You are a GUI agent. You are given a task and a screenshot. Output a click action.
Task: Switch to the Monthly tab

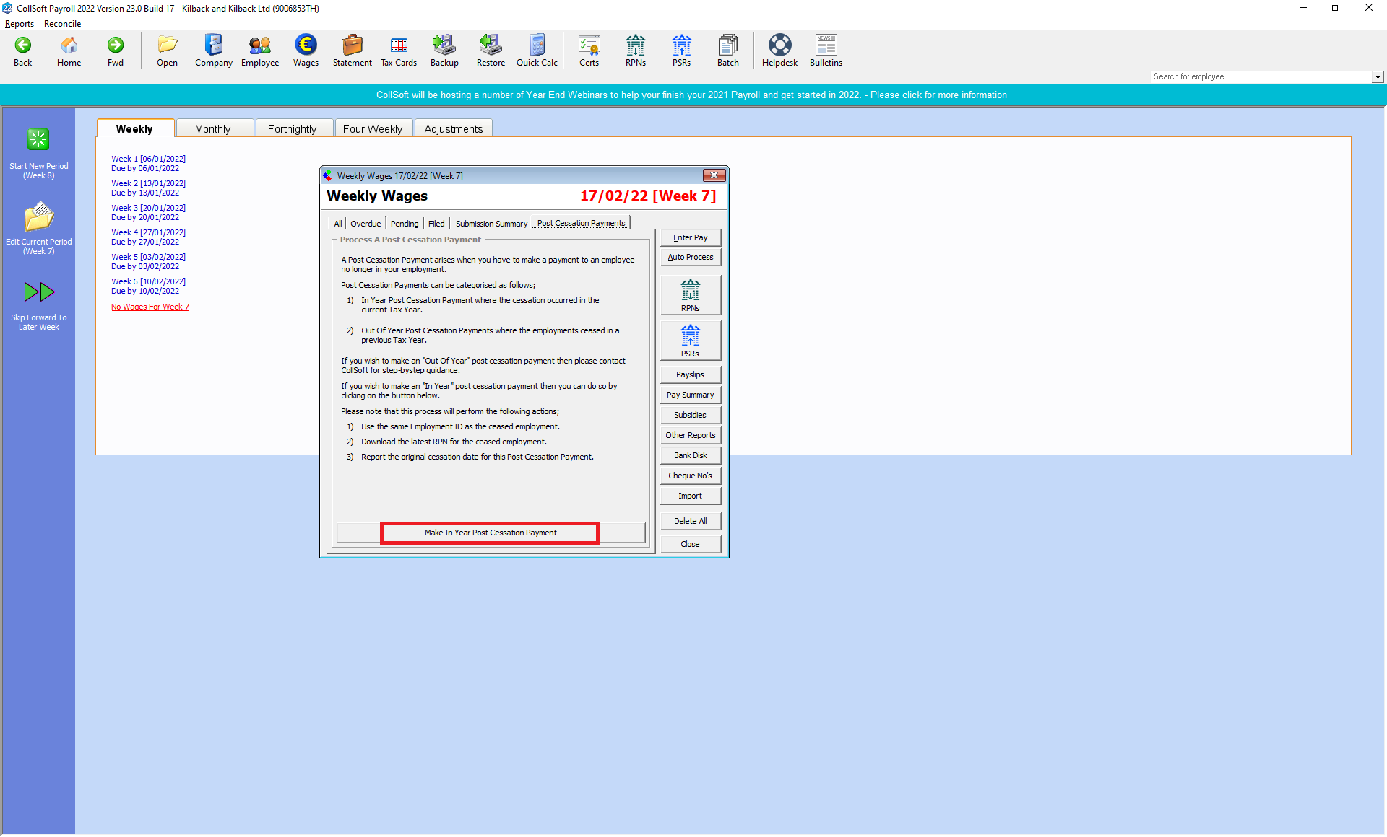212,128
